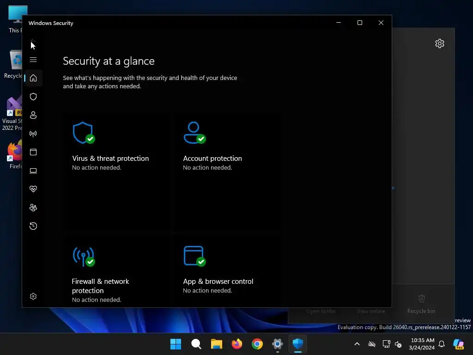Open Windows Security settings gear in sidebar
473x355 pixels.
pos(33,296)
